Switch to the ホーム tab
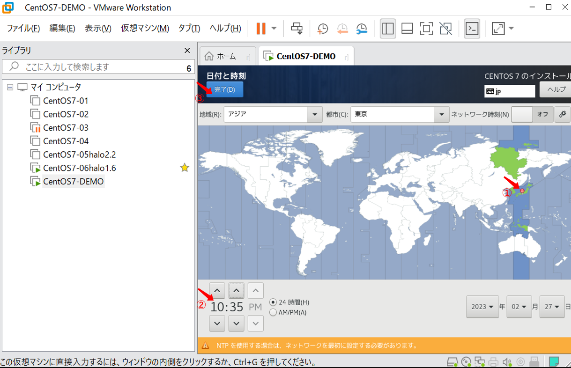This screenshot has width=571, height=368. 228,56
